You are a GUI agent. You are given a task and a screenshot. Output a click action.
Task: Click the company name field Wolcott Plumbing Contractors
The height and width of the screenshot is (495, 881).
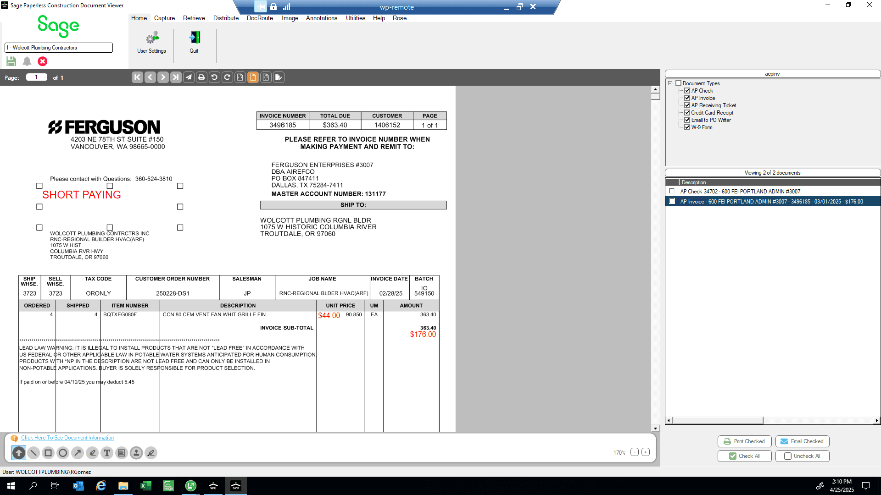[x=59, y=48]
